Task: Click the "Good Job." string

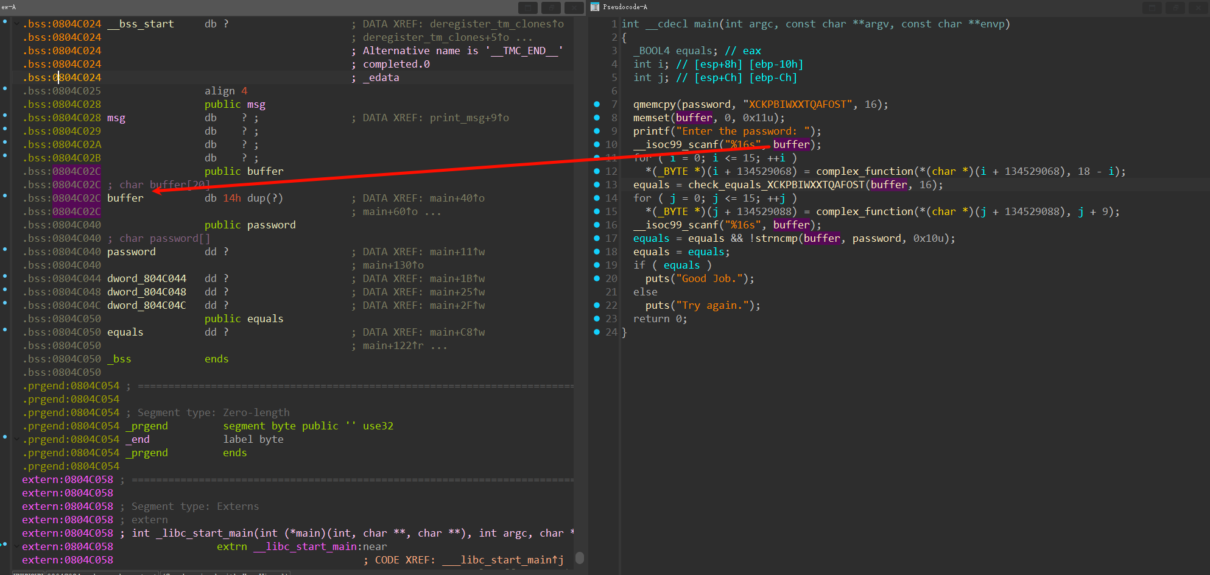Action: pyautogui.click(x=709, y=278)
